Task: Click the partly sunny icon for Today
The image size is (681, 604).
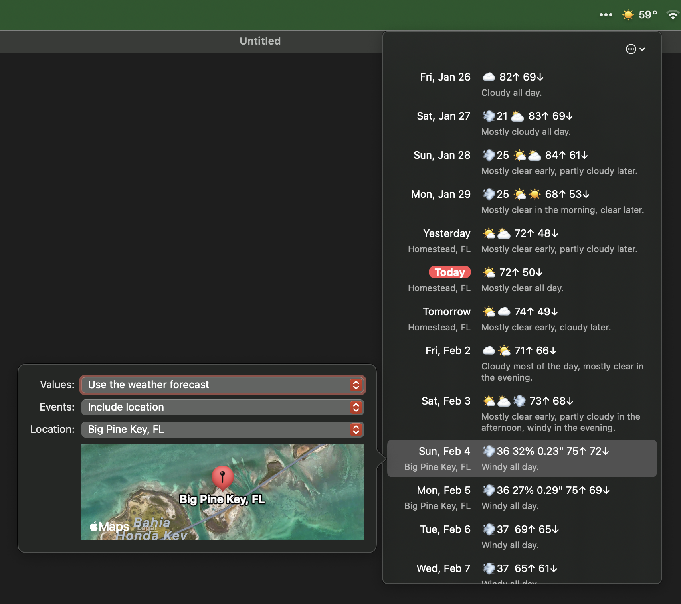Action: (489, 272)
